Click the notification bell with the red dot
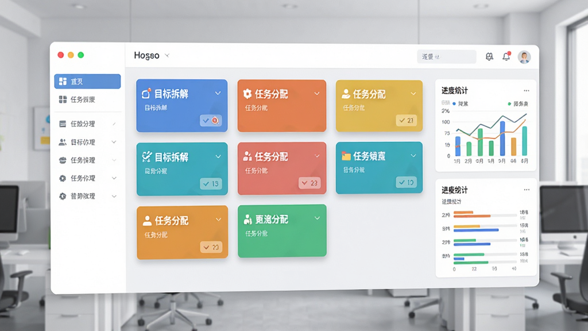This screenshot has width=588, height=331. pos(506,56)
